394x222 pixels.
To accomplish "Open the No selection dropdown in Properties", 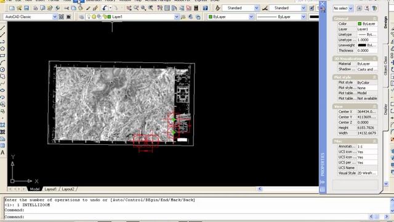I will pos(351,8).
